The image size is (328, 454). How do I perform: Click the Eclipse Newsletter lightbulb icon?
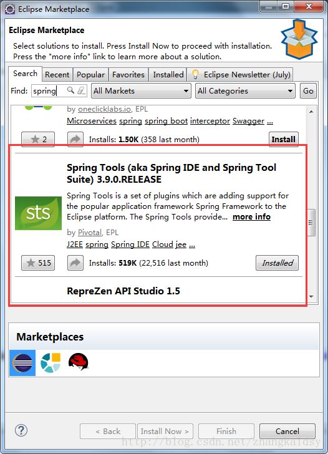pos(195,74)
